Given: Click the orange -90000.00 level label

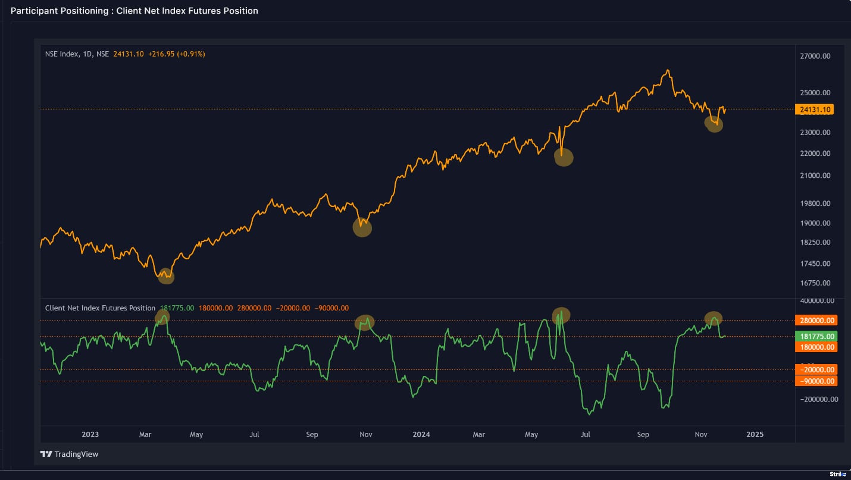Looking at the screenshot, I should coord(815,381).
